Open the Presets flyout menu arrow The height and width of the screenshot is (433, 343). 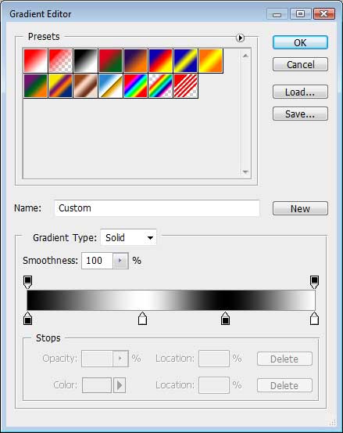[x=240, y=38]
